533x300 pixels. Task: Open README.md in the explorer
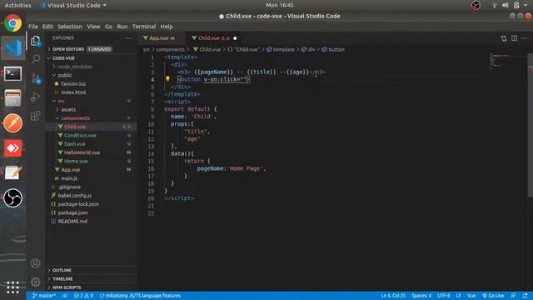pos(72,221)
